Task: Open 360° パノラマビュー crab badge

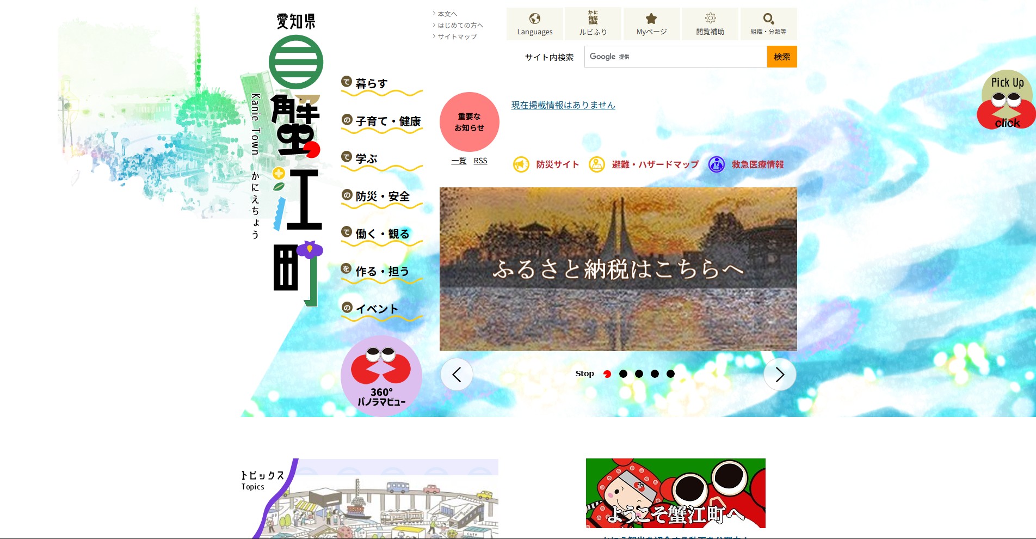Action: pyautogui.click(x=381, y=376)
